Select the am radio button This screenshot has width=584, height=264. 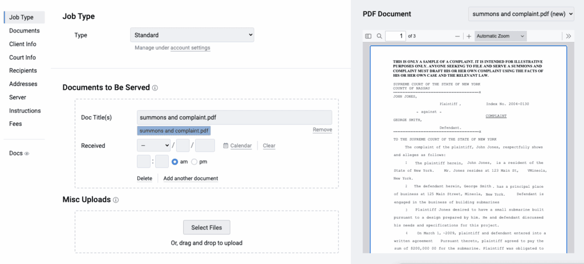(175, 162)
